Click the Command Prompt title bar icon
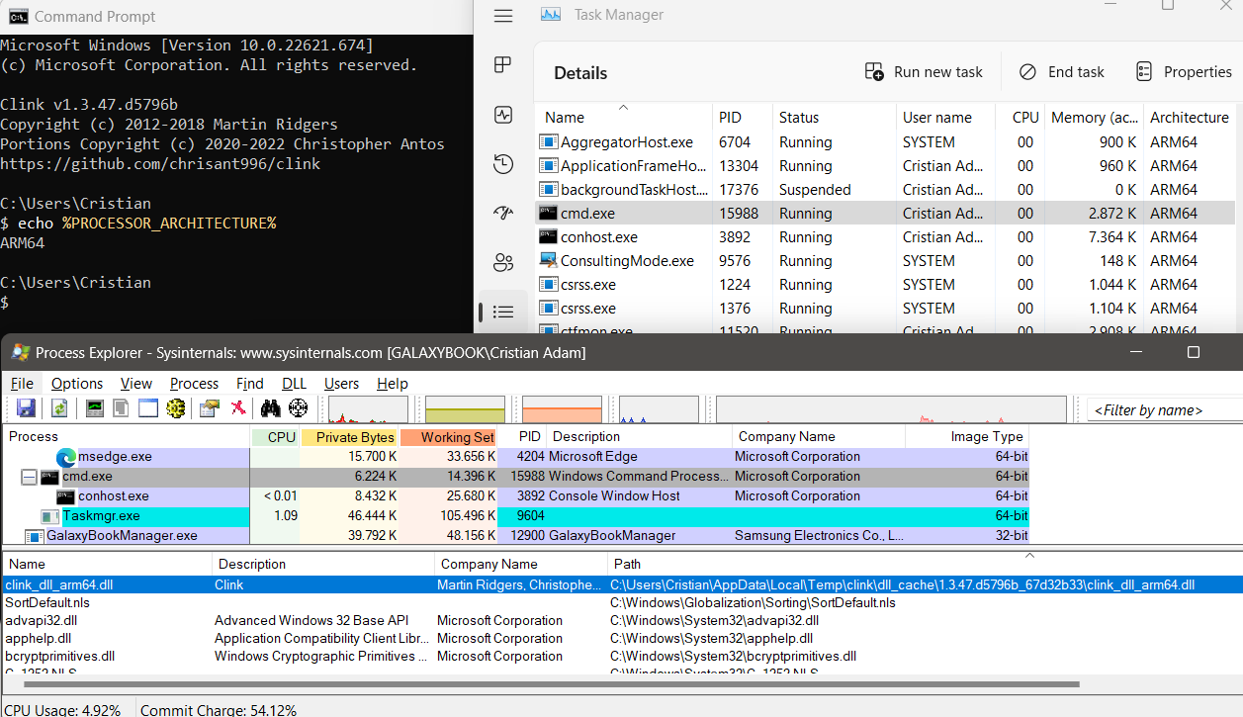 click(x=18, y=16)
